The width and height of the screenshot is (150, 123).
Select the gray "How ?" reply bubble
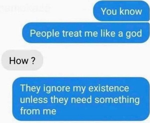pos(22,60)
